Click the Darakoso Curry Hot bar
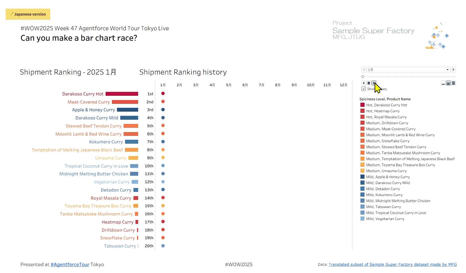The image size is (466, 273). tap(122, 94)
